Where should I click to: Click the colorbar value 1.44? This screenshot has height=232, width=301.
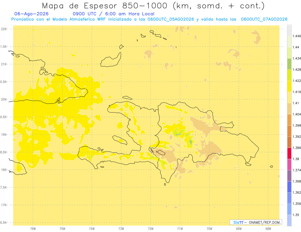click(296, 47)
